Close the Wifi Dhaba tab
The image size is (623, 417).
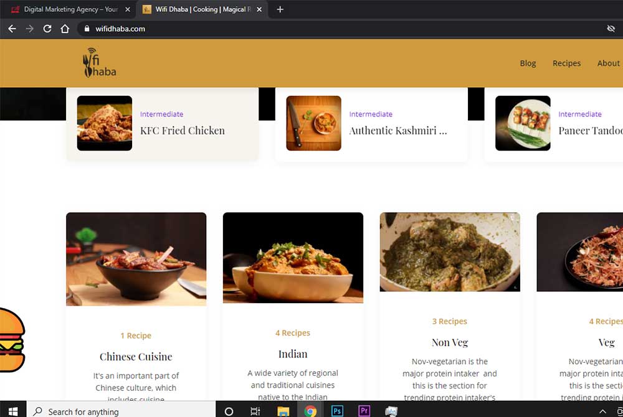click(259, 9)
